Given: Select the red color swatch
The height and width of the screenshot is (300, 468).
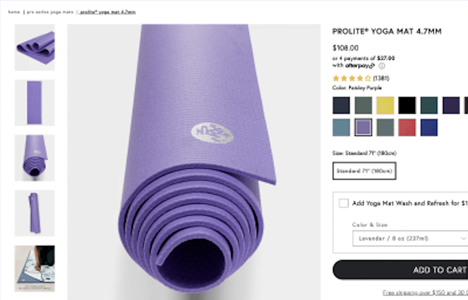Looking at the screenshot, I should [407, 128].
